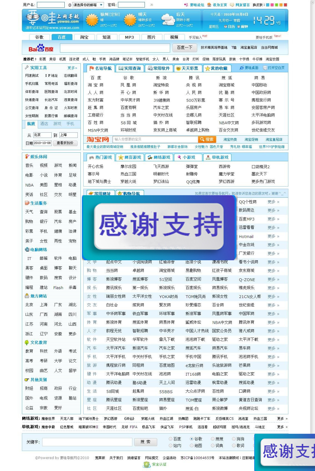This screenshot has height=471, width=315.
Task: Click the 生活服务 section icon
Action: coord(27,203)
